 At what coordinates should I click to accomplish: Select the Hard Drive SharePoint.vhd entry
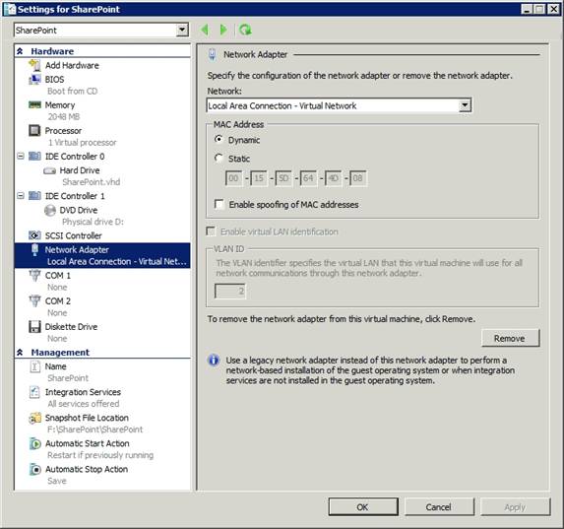(102, 175)
